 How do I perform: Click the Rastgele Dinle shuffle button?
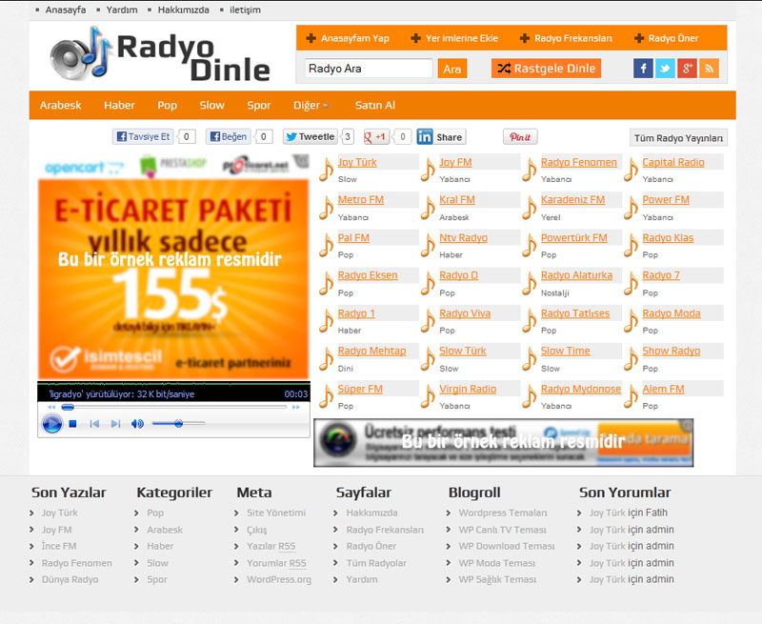coord(546,69)
